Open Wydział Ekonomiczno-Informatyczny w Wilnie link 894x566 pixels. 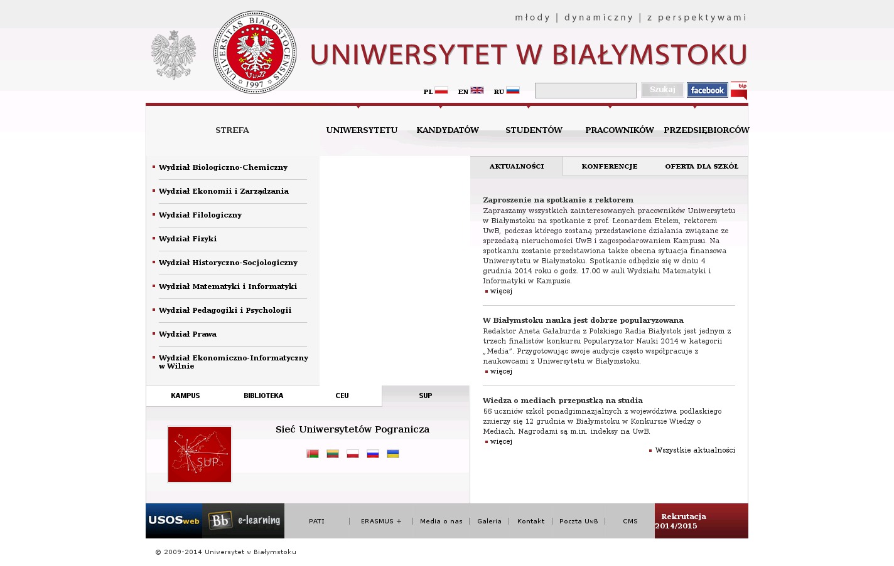[x=234, y=362]
